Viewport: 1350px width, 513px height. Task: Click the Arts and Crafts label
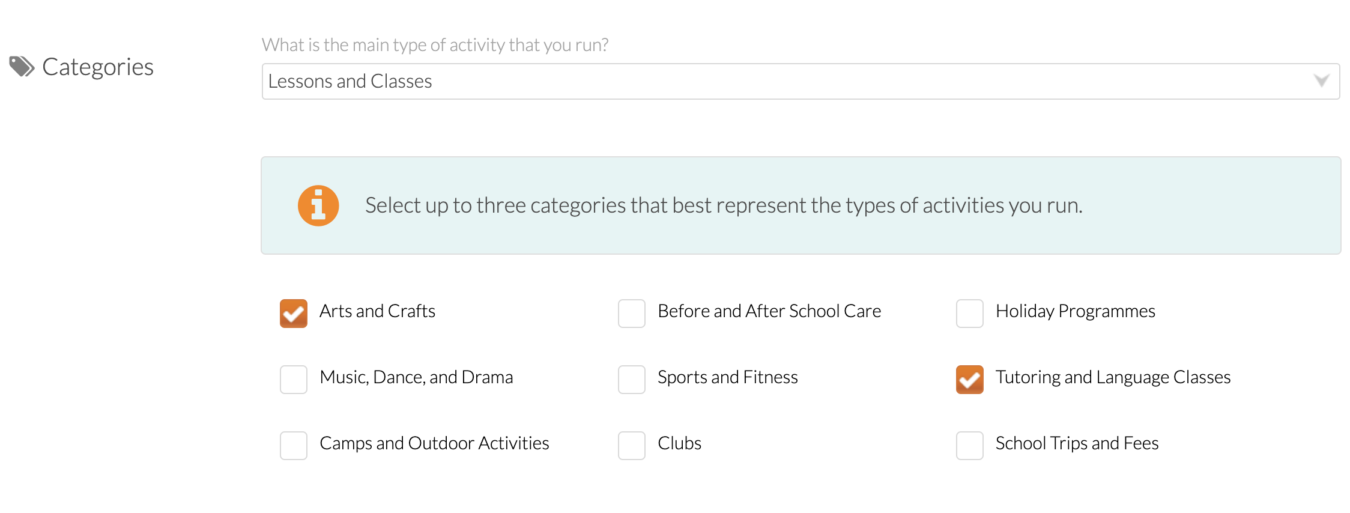coord(377,311)
